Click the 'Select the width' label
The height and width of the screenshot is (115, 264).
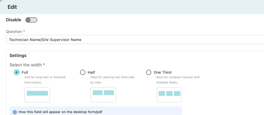(x=26, y=65)
